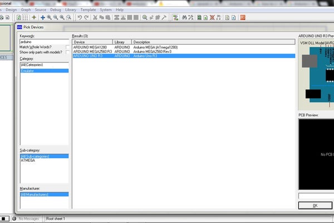Screen dimensions: 334x223
Task: Click the Electrical Rule Check icon
Action: click(x=233, y=17)
